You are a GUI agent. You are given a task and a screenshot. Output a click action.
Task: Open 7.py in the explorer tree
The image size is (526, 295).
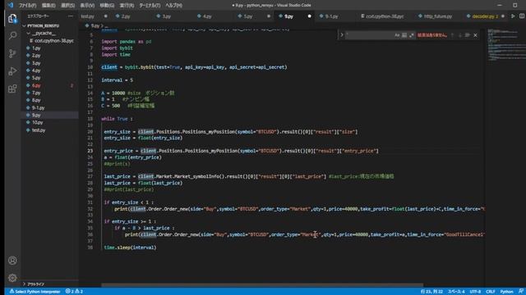[x=36, y=93]
